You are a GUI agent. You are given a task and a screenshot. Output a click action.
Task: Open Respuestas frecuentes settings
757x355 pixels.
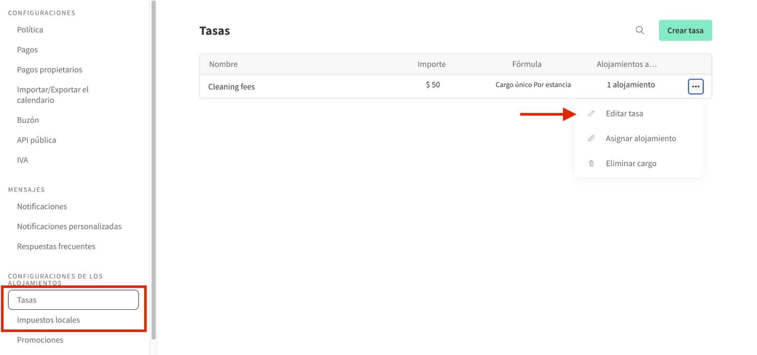pos(56,246)
